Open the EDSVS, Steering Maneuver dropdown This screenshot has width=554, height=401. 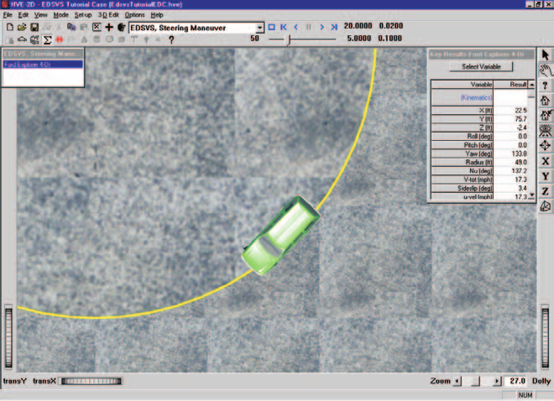pos(259,28)
